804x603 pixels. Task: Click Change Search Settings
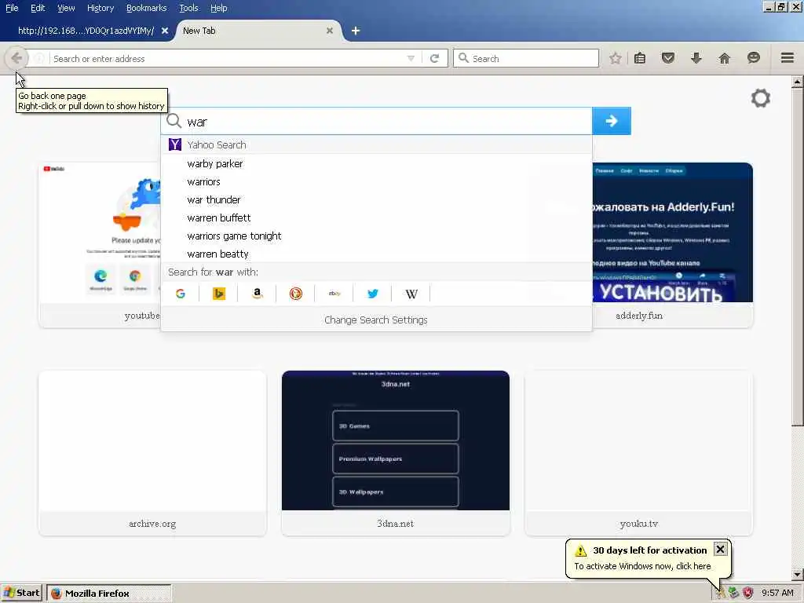click(x=376, y=320)
